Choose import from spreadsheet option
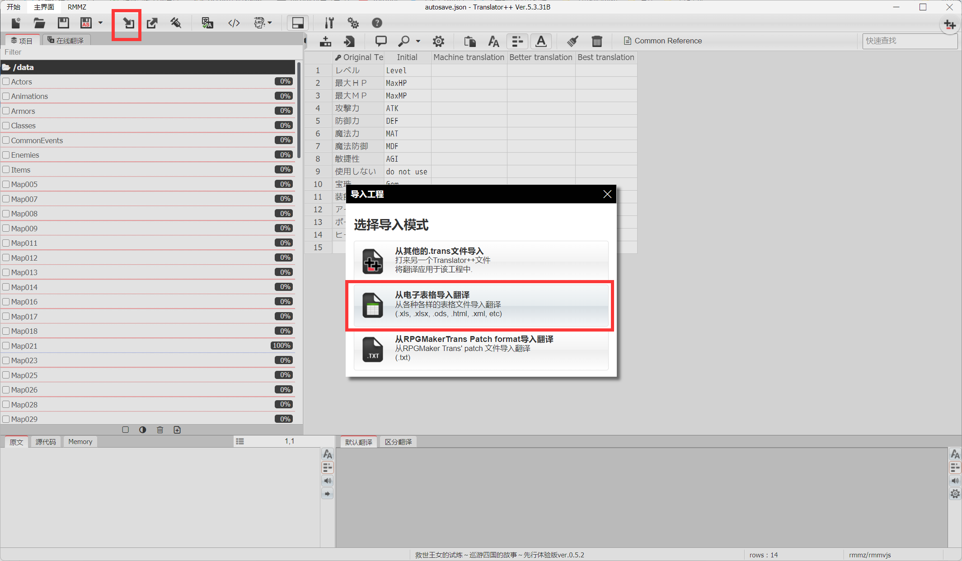 point(481,305)
